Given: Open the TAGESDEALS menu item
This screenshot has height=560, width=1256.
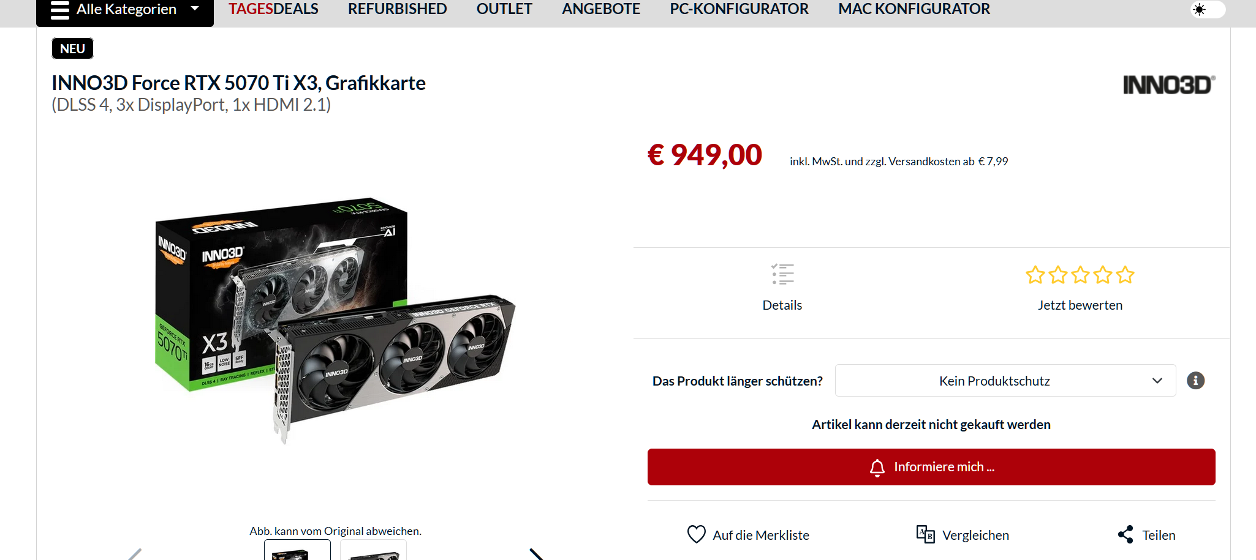Looking at the screenshot, I should click(x=273, y=9).
